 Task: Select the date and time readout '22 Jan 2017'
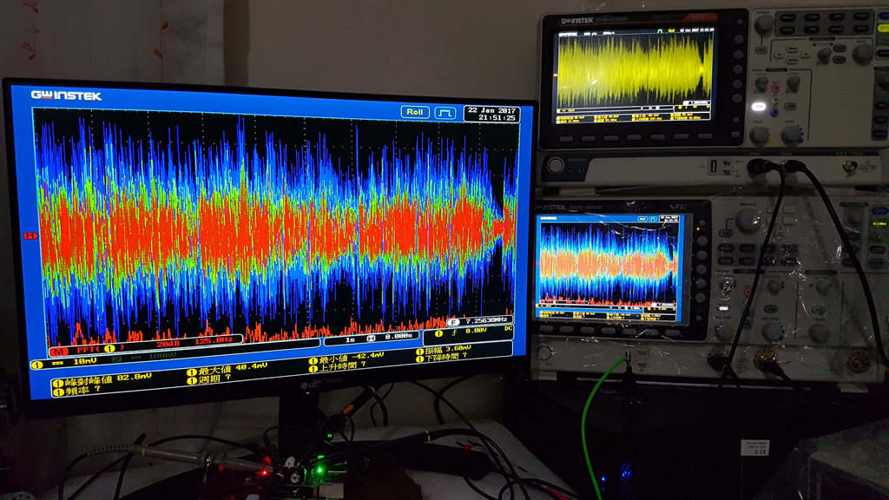tap(491, 114)
